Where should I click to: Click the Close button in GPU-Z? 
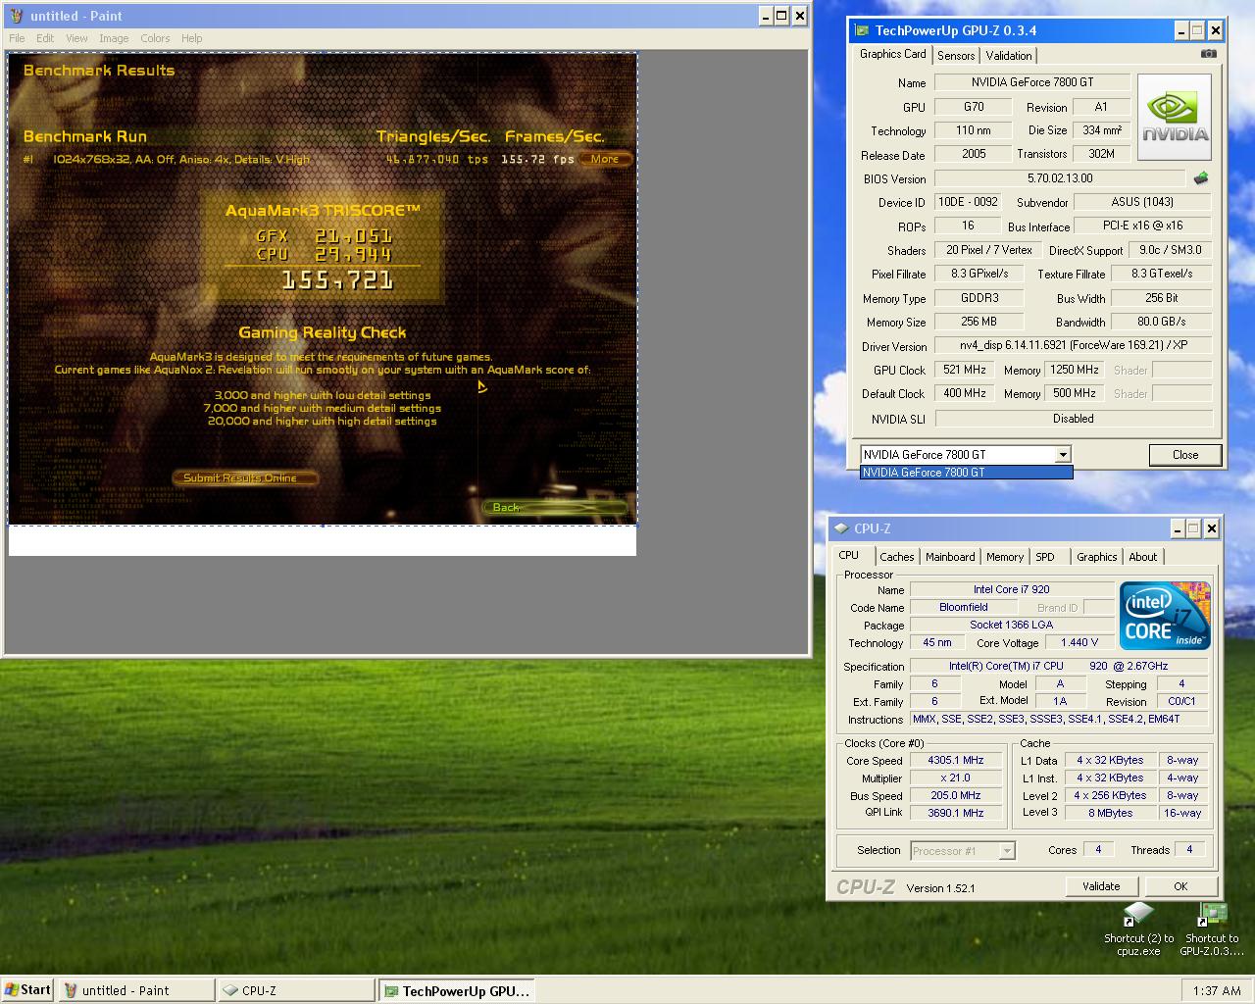pyautogui.click(x=1185, y=455)
